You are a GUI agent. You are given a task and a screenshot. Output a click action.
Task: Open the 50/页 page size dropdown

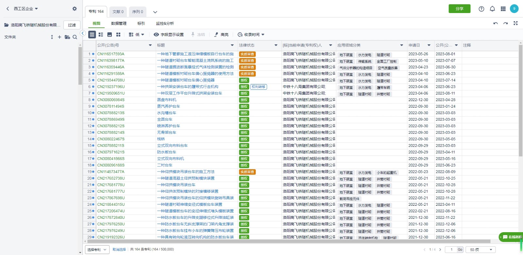(x=481, y=250)
